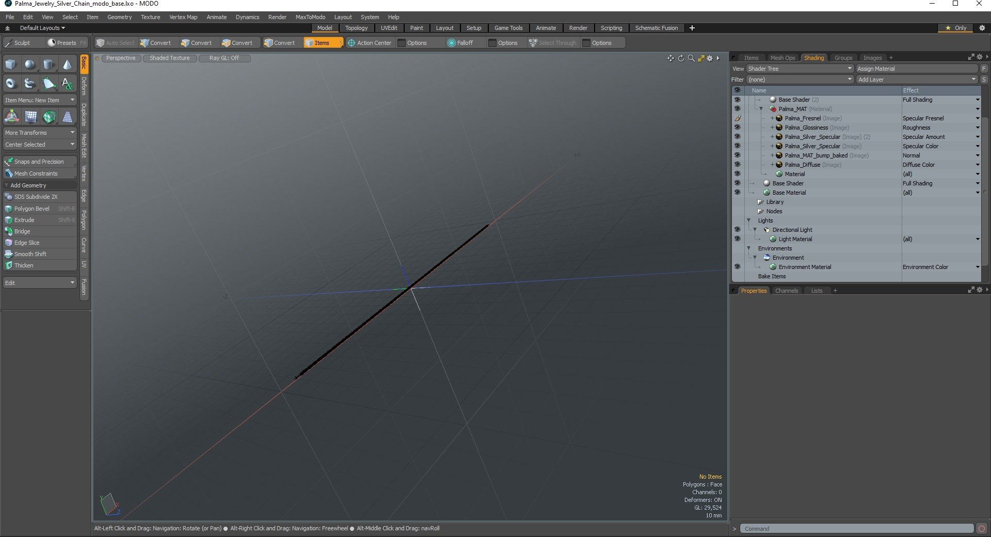
Task: Open the layout settings gear icon
Action: coord(982,28)
